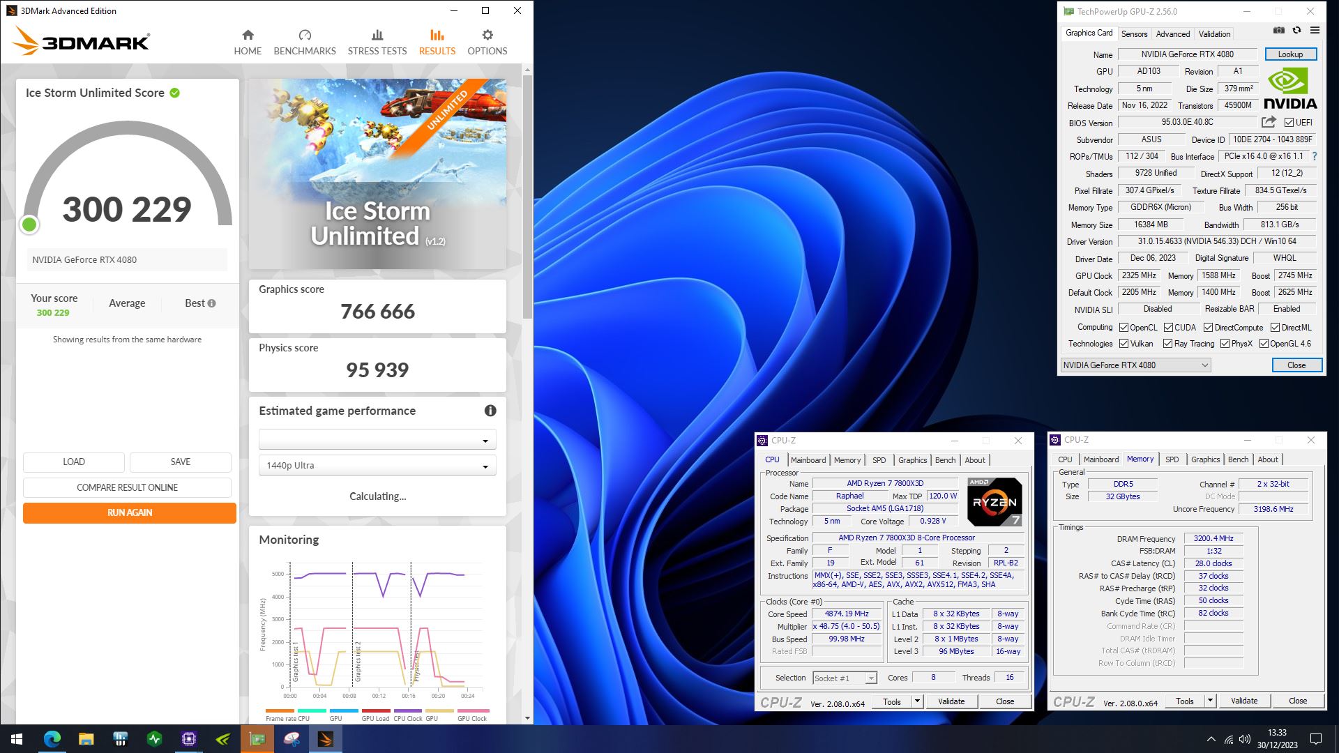Switch to the Sensors tab in GPU-Z
1339x753 pixels.
(1134, 34)
